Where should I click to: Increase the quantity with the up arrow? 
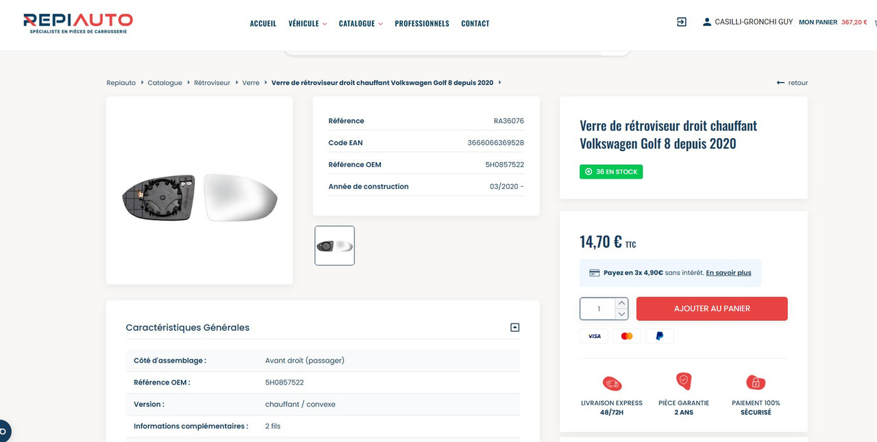point(621,303)
